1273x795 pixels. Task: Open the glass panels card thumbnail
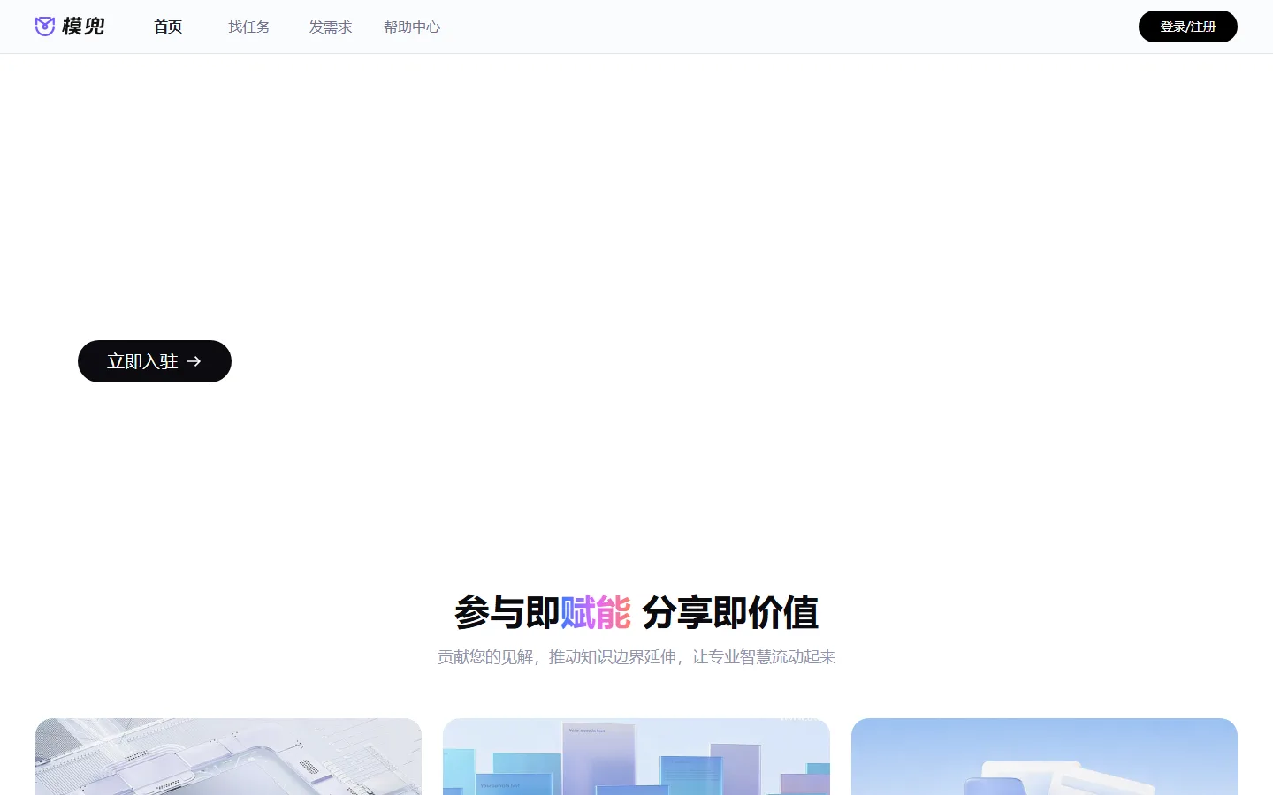636,756
